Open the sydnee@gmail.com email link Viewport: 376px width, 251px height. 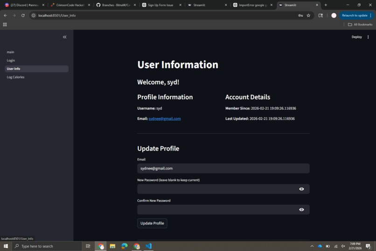pyautogui.click(x=165, y=119)
